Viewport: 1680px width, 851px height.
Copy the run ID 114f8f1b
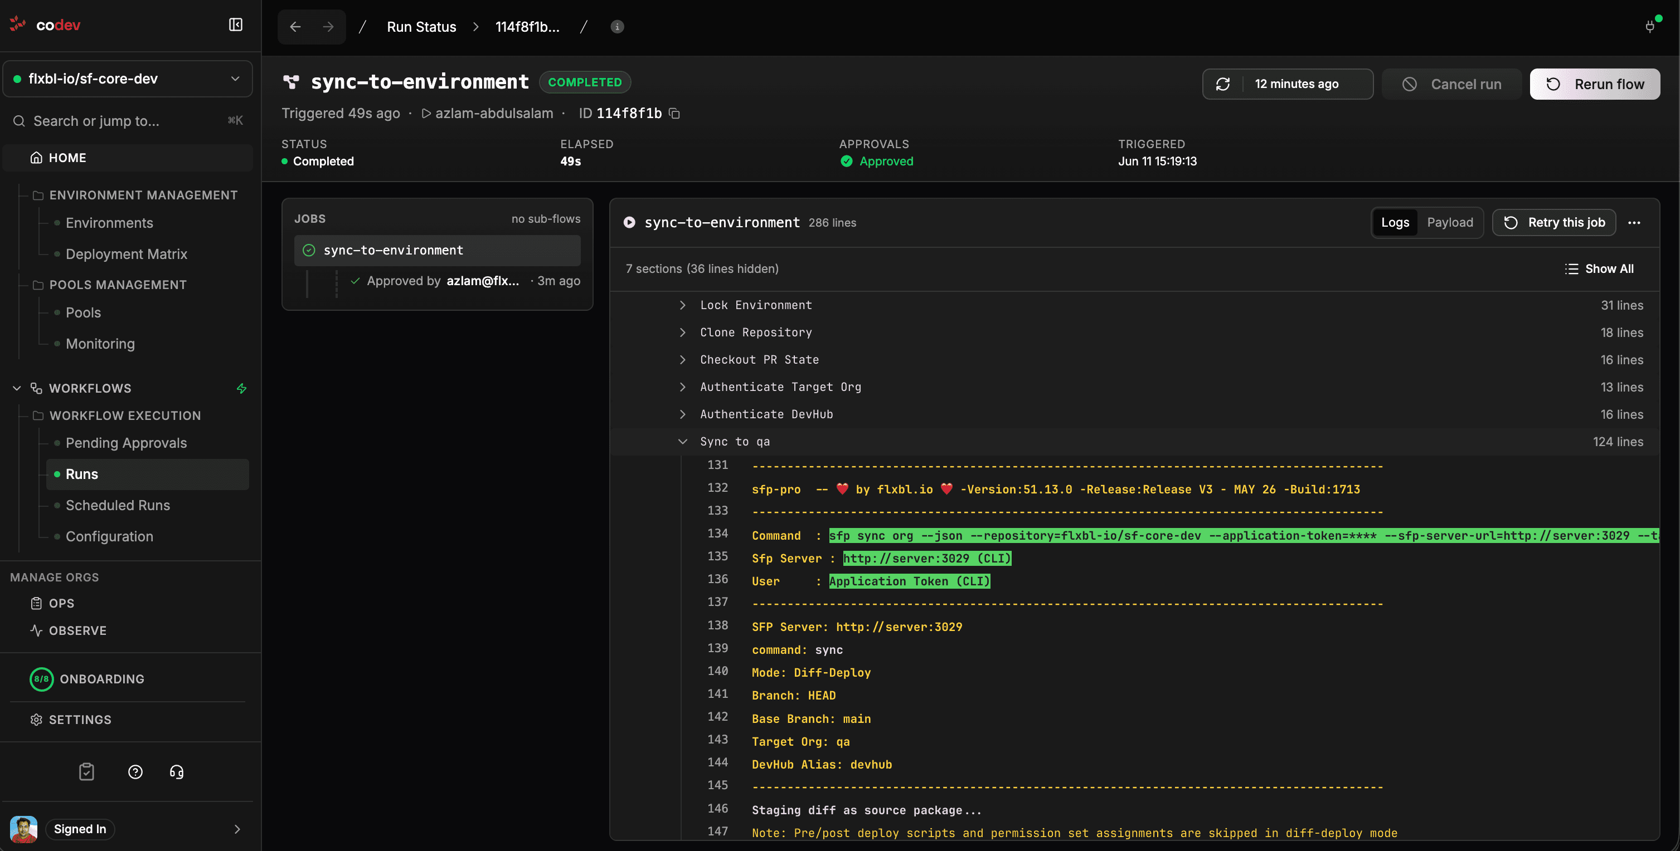pyautogui.click(x=675, y=114)
